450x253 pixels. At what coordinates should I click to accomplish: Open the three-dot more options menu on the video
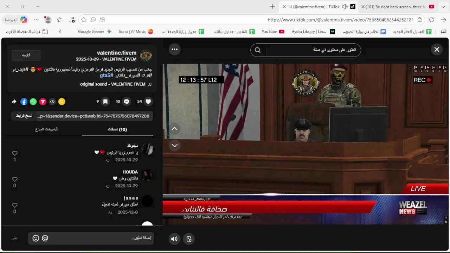(x=175, y=50)
